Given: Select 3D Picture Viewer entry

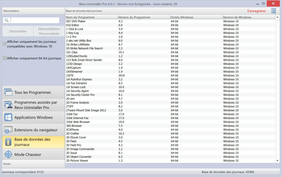Looking at the screenshot, I should tap(170, 161).
